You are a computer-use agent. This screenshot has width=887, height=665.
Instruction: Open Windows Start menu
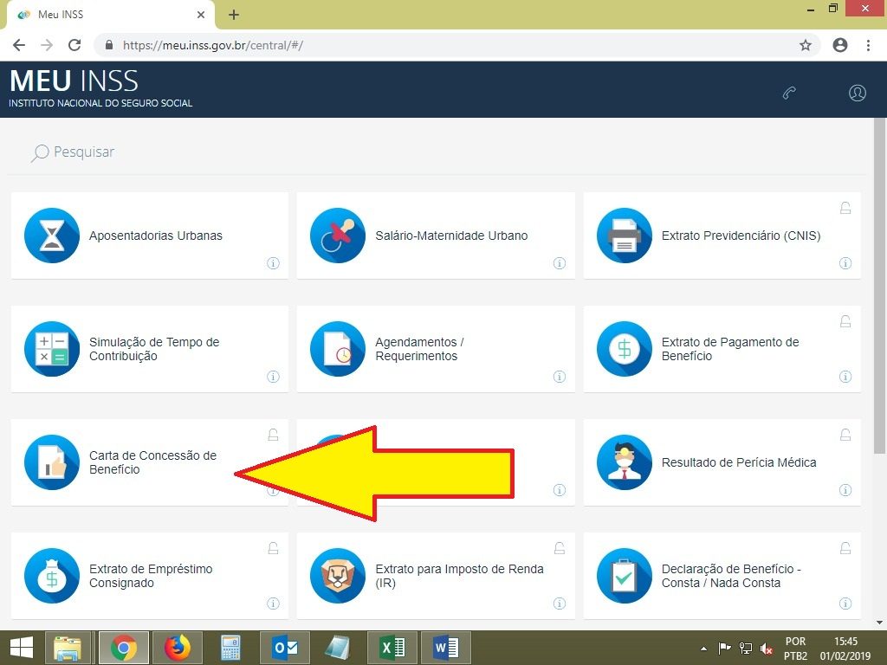(x=22, y=648)
